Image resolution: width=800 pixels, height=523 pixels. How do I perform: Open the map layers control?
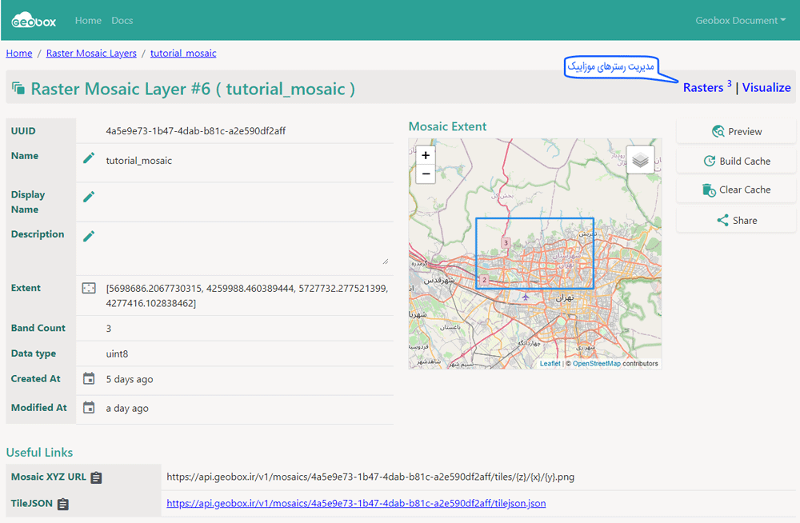640,160
